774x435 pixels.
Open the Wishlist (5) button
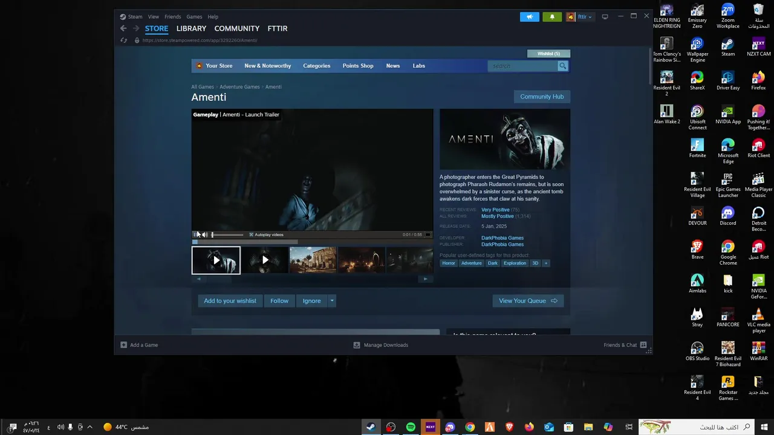coord(548,54)
